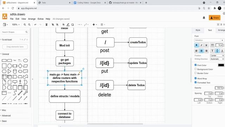Viewport: 225px width, 127px height.
Task: Apply bold formatting to text
Action: click(x=197, y=45)
